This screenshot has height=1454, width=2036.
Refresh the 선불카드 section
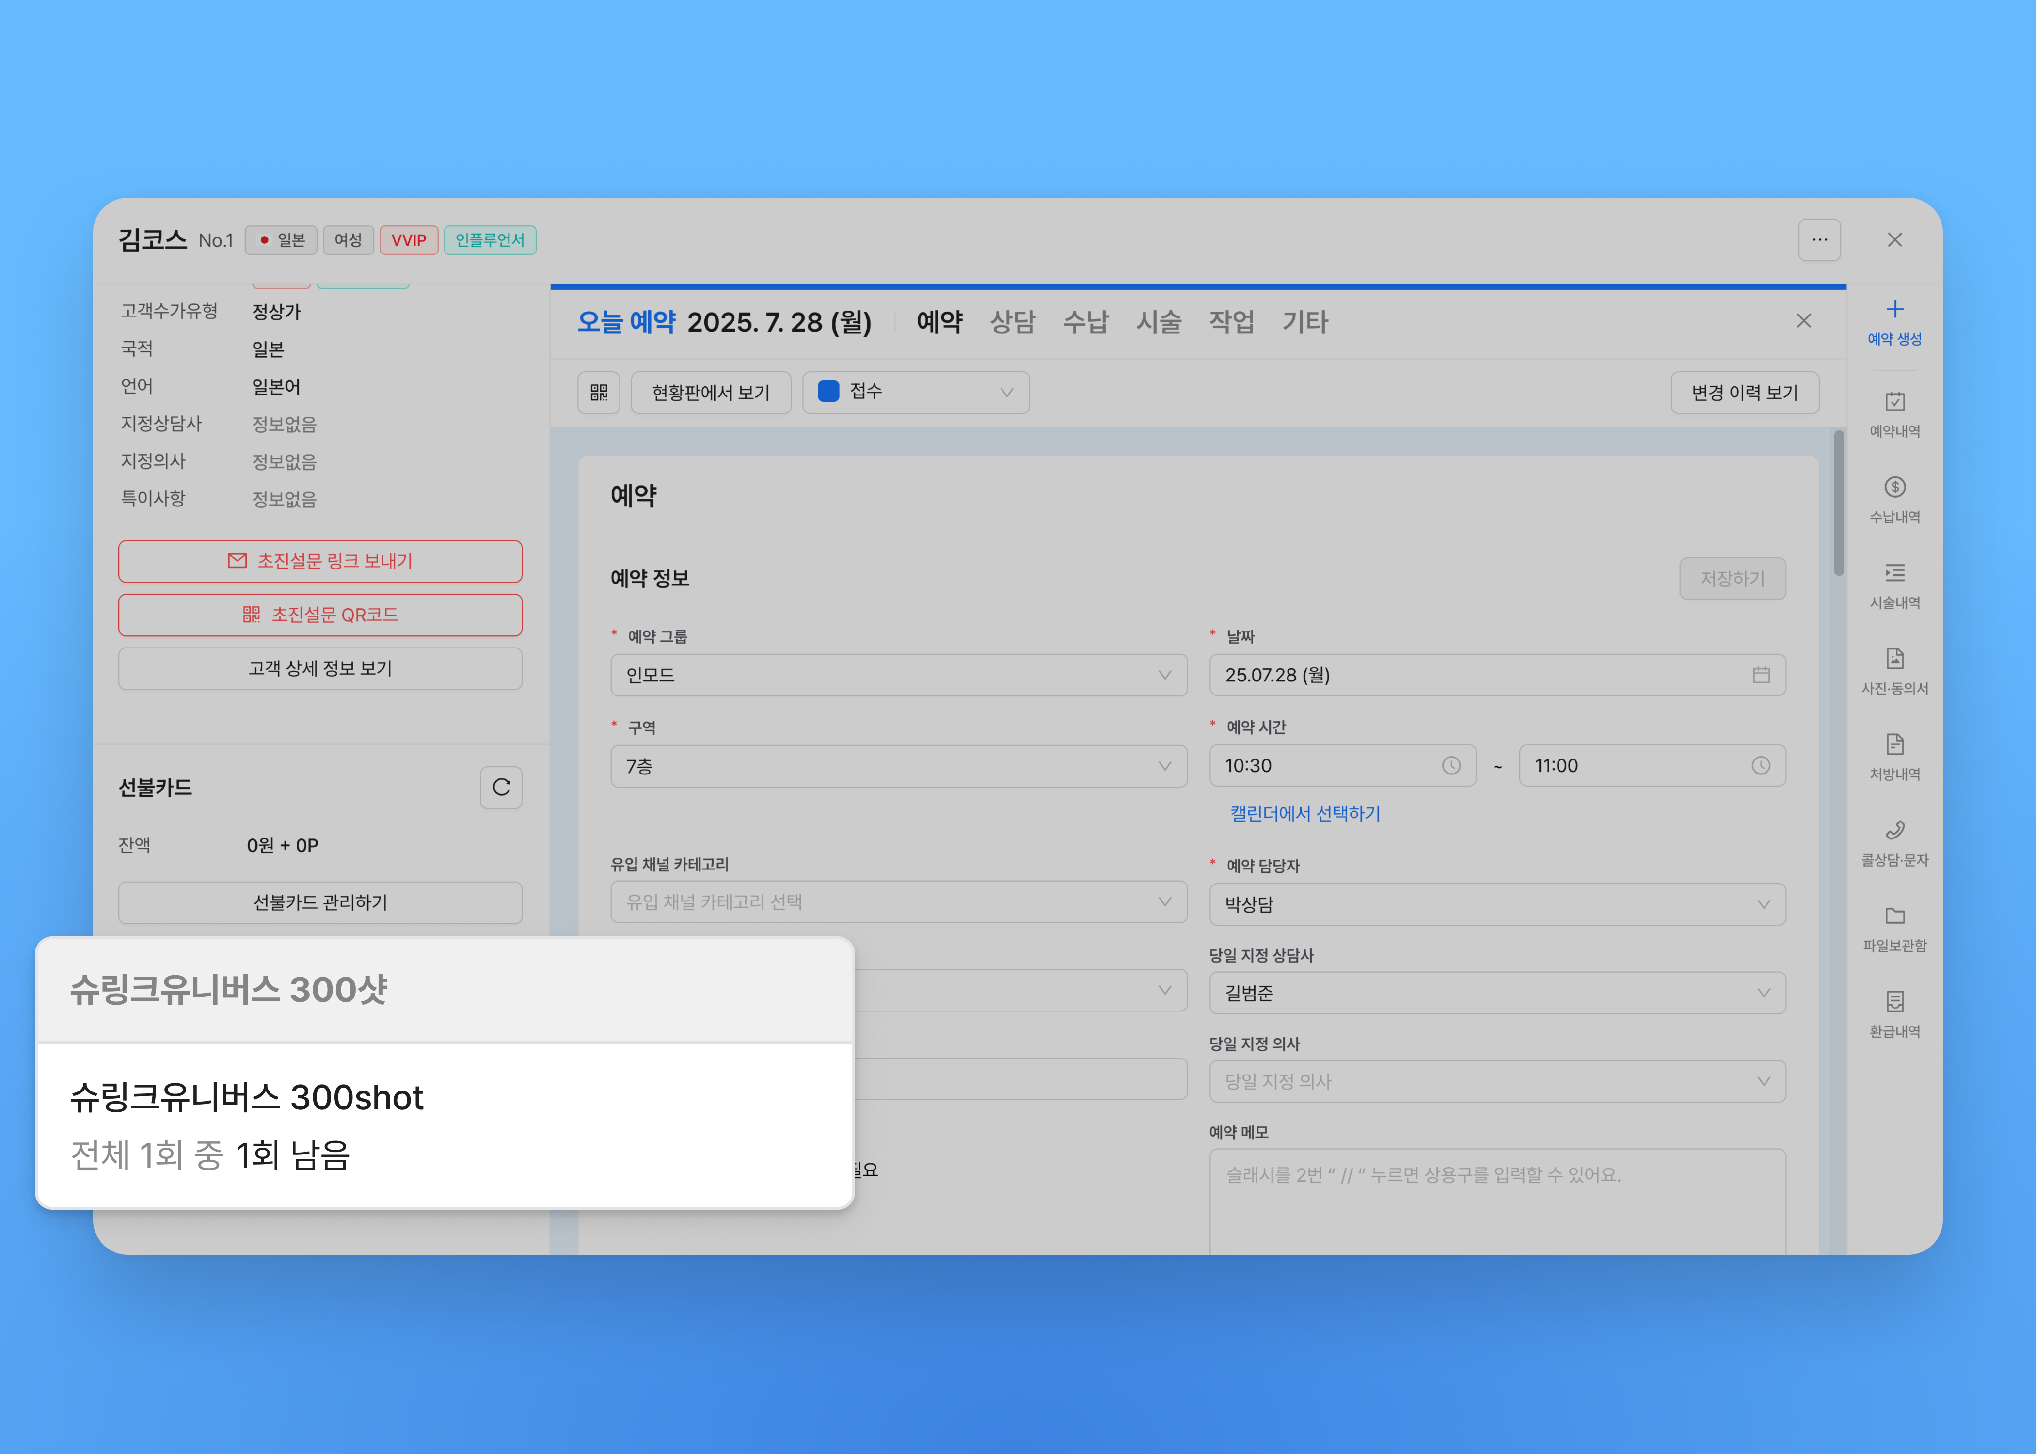(x=500, y=787)
